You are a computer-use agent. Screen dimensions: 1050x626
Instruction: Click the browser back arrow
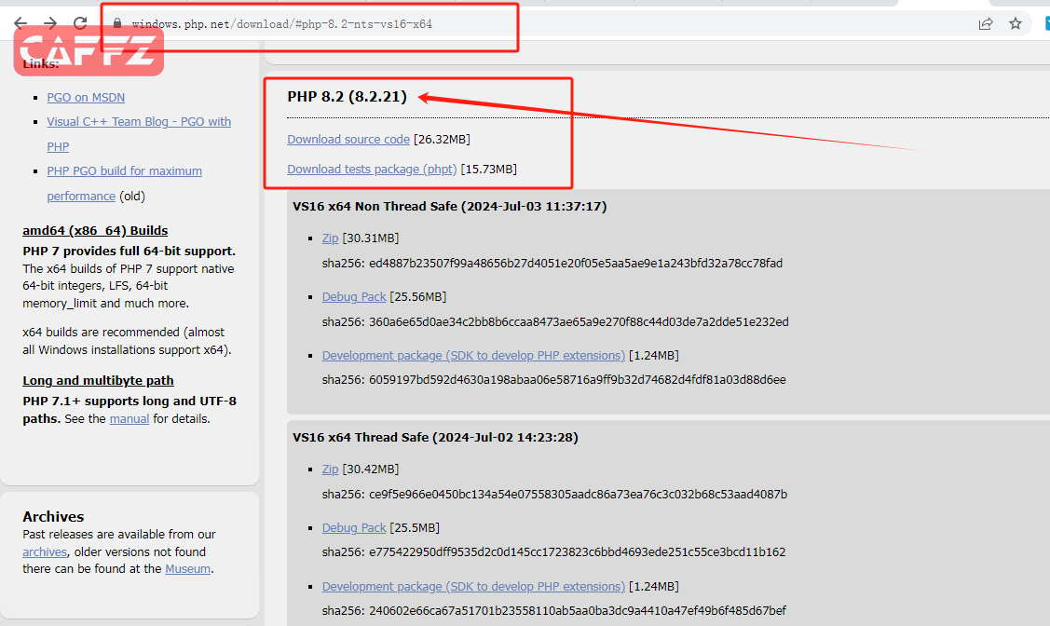[20, 23]
